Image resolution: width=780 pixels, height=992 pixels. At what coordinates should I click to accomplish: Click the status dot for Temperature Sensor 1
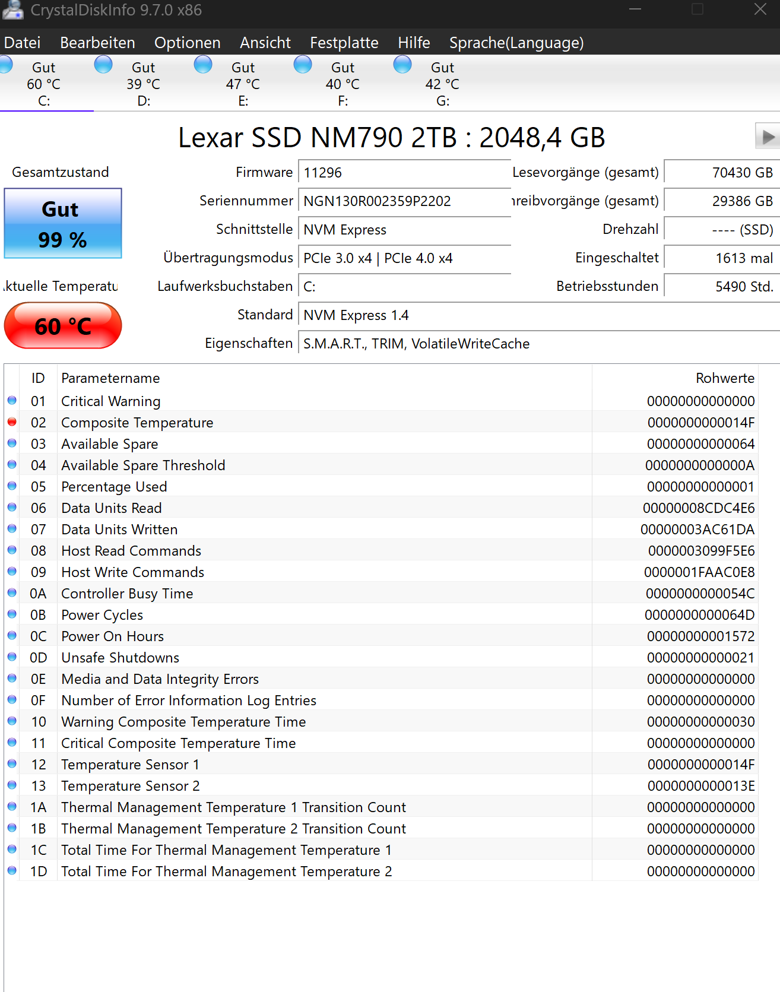12,764
